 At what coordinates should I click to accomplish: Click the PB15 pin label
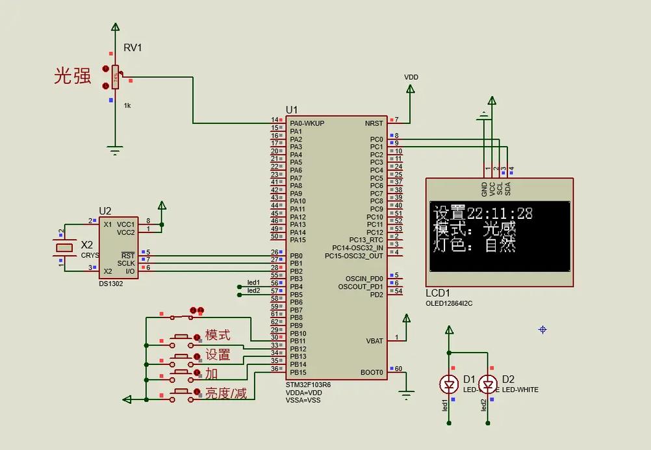tap(298, 372)
